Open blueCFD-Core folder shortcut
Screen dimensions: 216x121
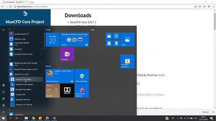pos(26,79)
